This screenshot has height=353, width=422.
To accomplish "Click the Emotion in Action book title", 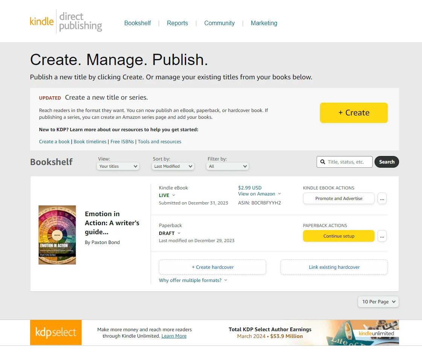I will click(112, 223).
